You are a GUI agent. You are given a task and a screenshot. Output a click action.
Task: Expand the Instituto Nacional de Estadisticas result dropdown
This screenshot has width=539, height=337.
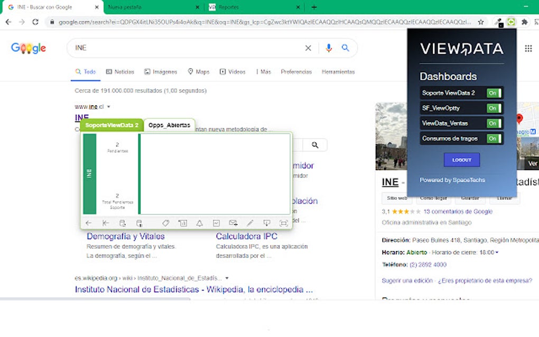tap(226, 278)
